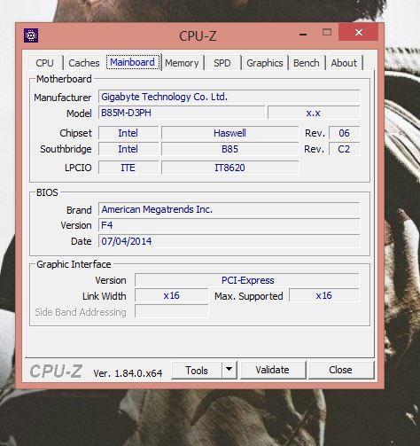420x446 pixels.
Task: Go to the Bench tab
Action: click(x=307, y=63)
